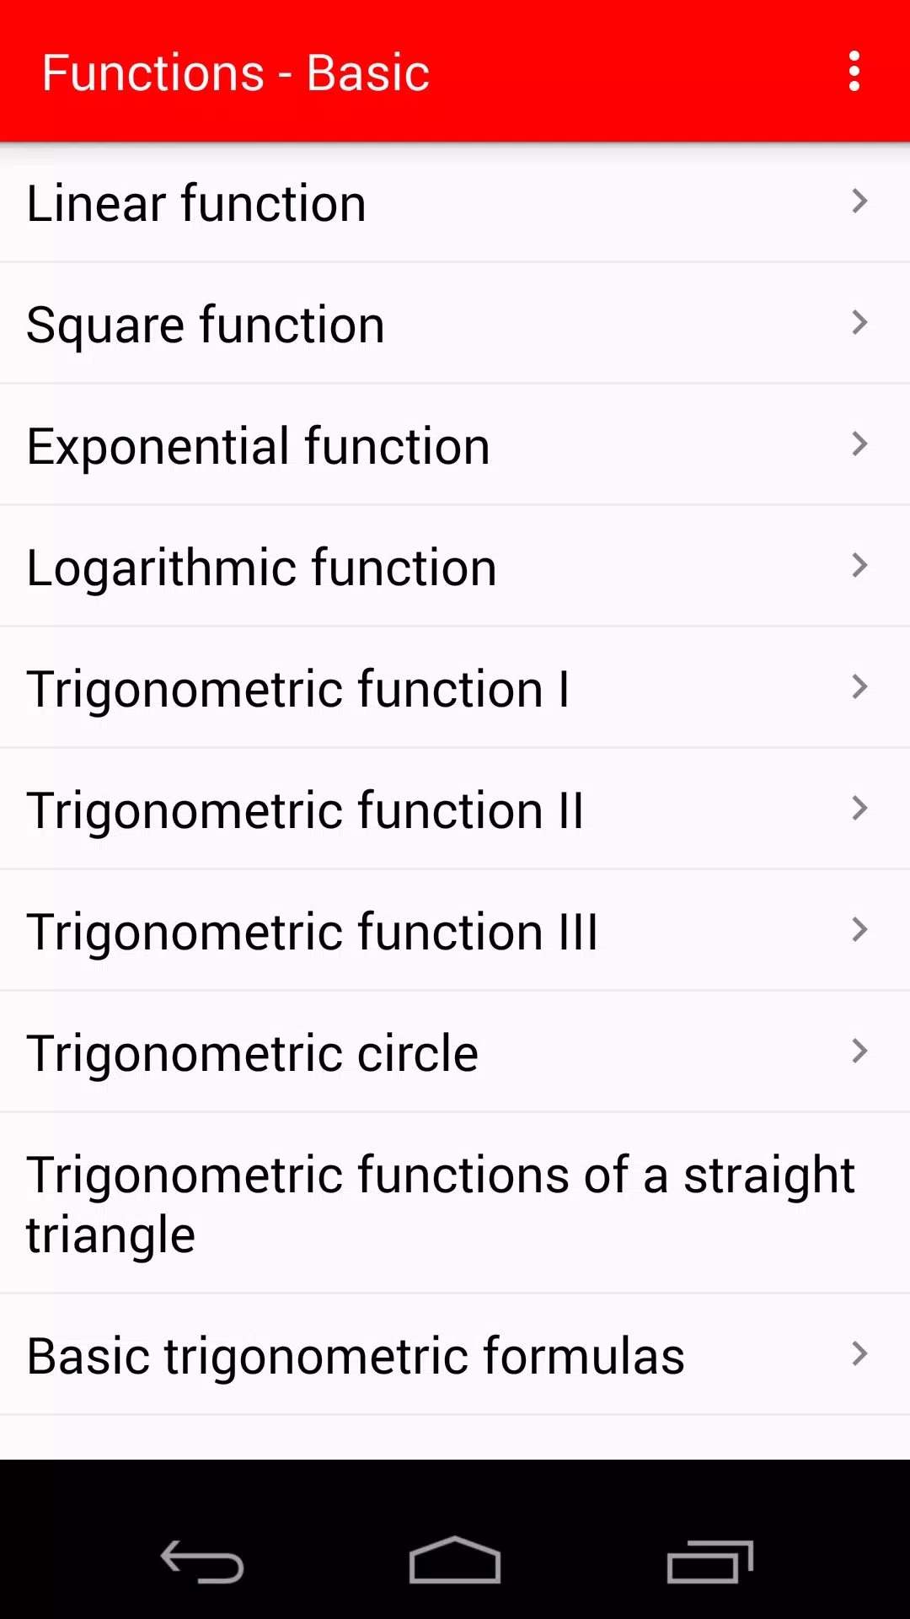Open the recent apps overview icon
Screen dimensions: 910x1619
click(709, 1562)
